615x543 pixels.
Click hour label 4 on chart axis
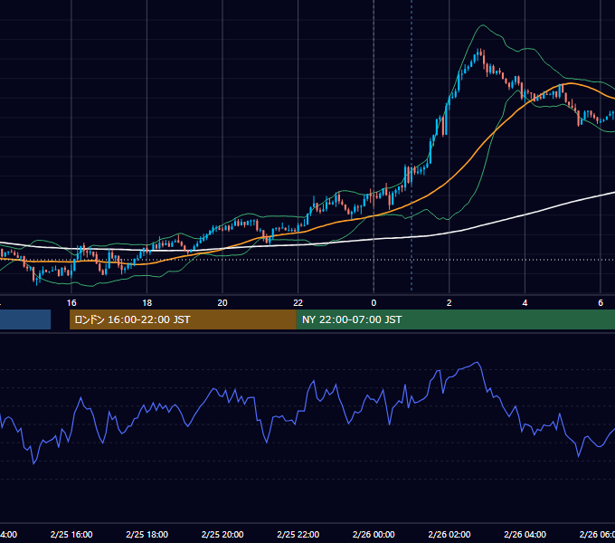[x=525, y=303]
